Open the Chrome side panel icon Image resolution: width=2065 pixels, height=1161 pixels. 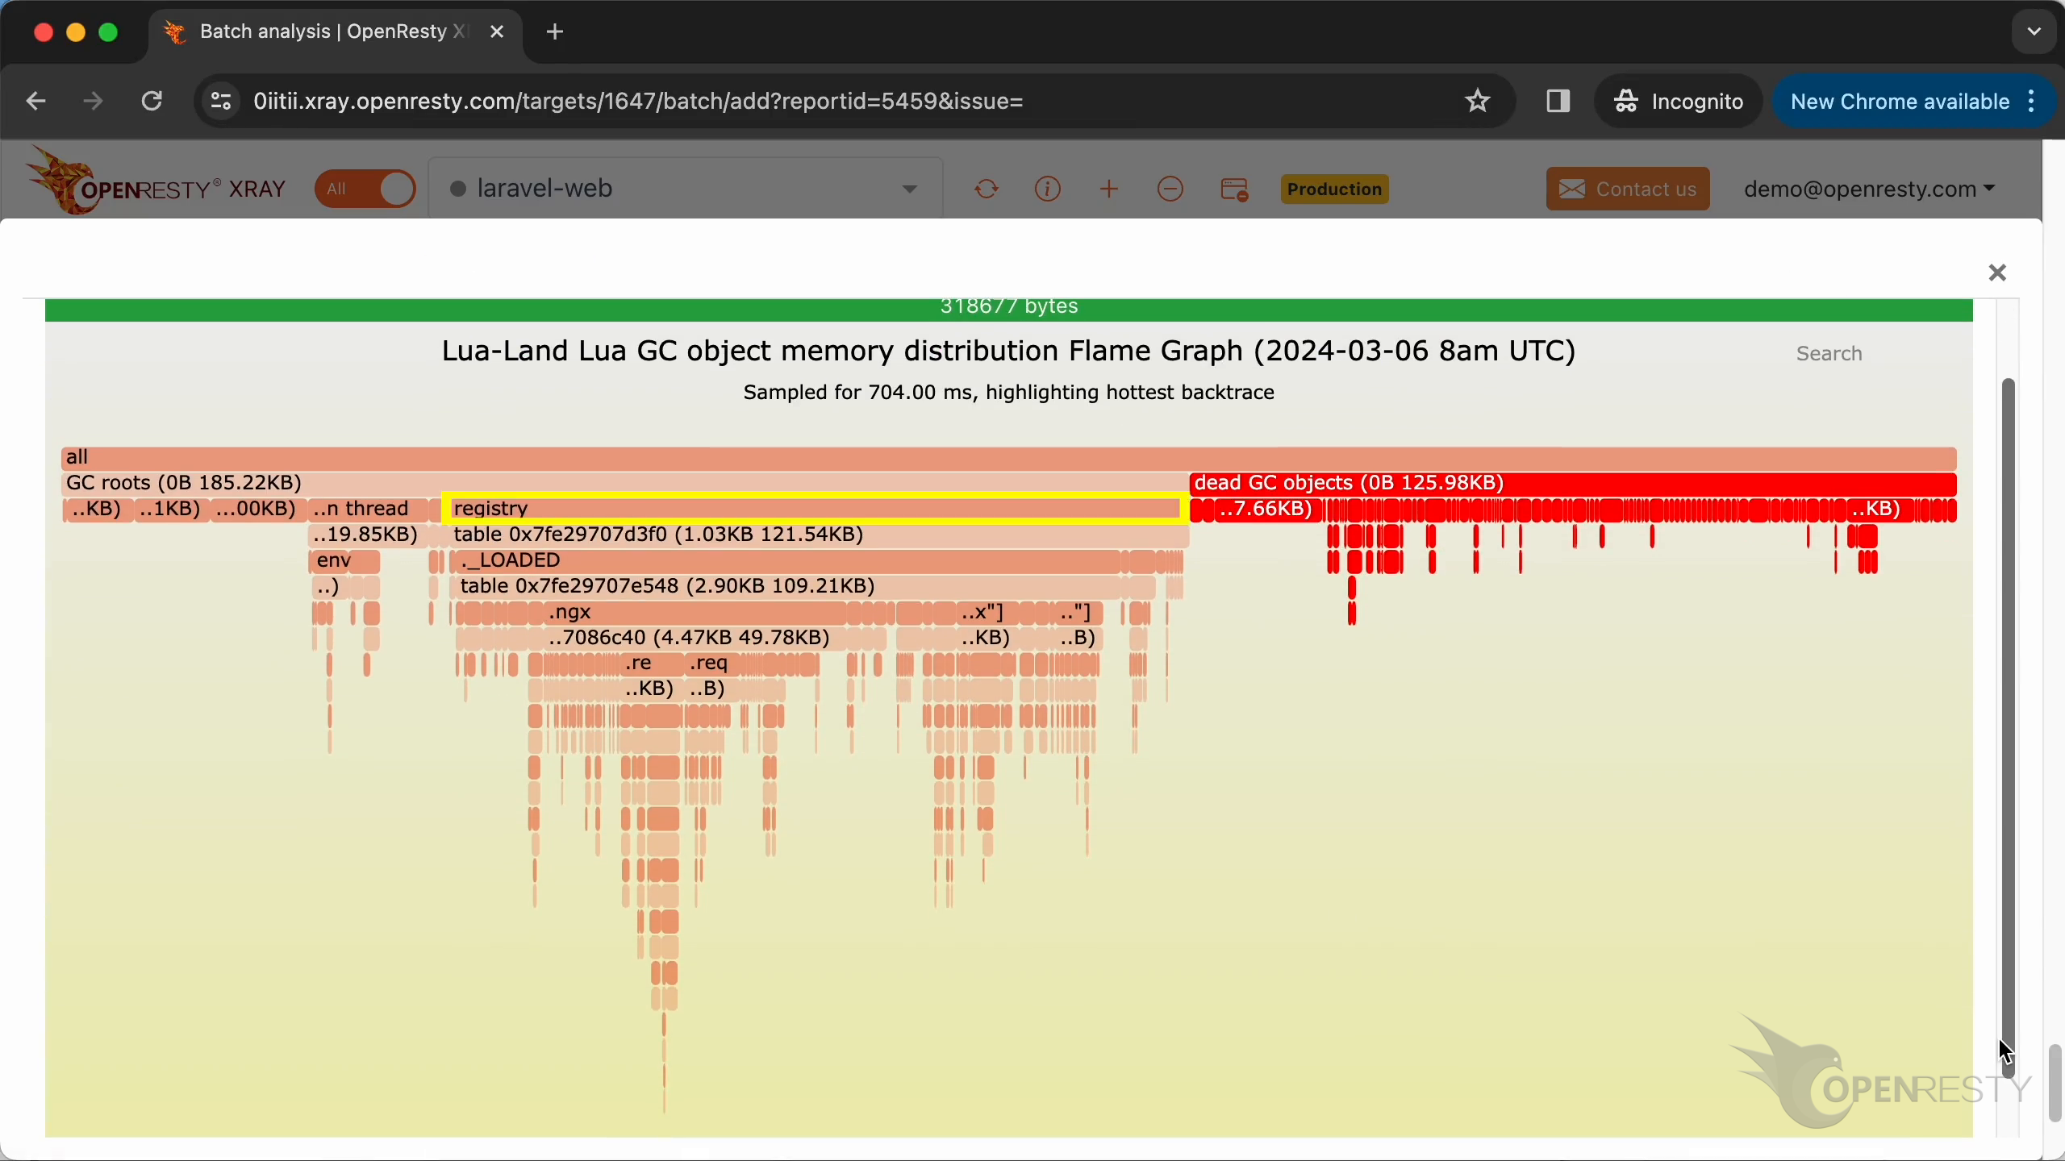click(1558, 101)
